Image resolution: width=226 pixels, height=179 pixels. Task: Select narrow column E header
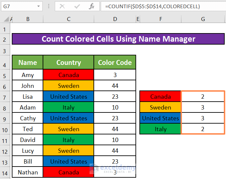coord(138,19)
